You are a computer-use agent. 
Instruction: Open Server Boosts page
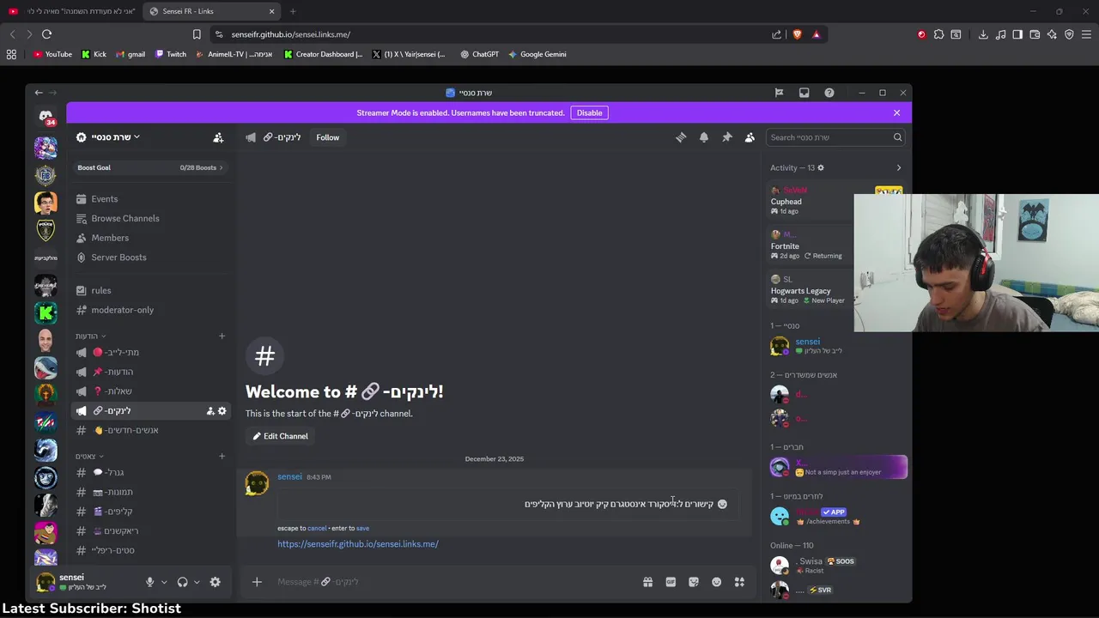coord(150,257)
